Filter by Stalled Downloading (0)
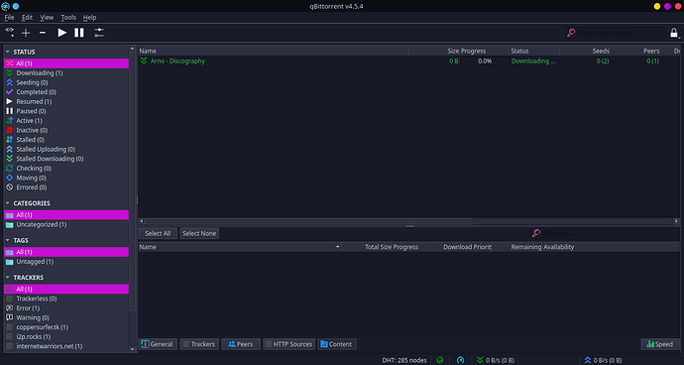 66,159
